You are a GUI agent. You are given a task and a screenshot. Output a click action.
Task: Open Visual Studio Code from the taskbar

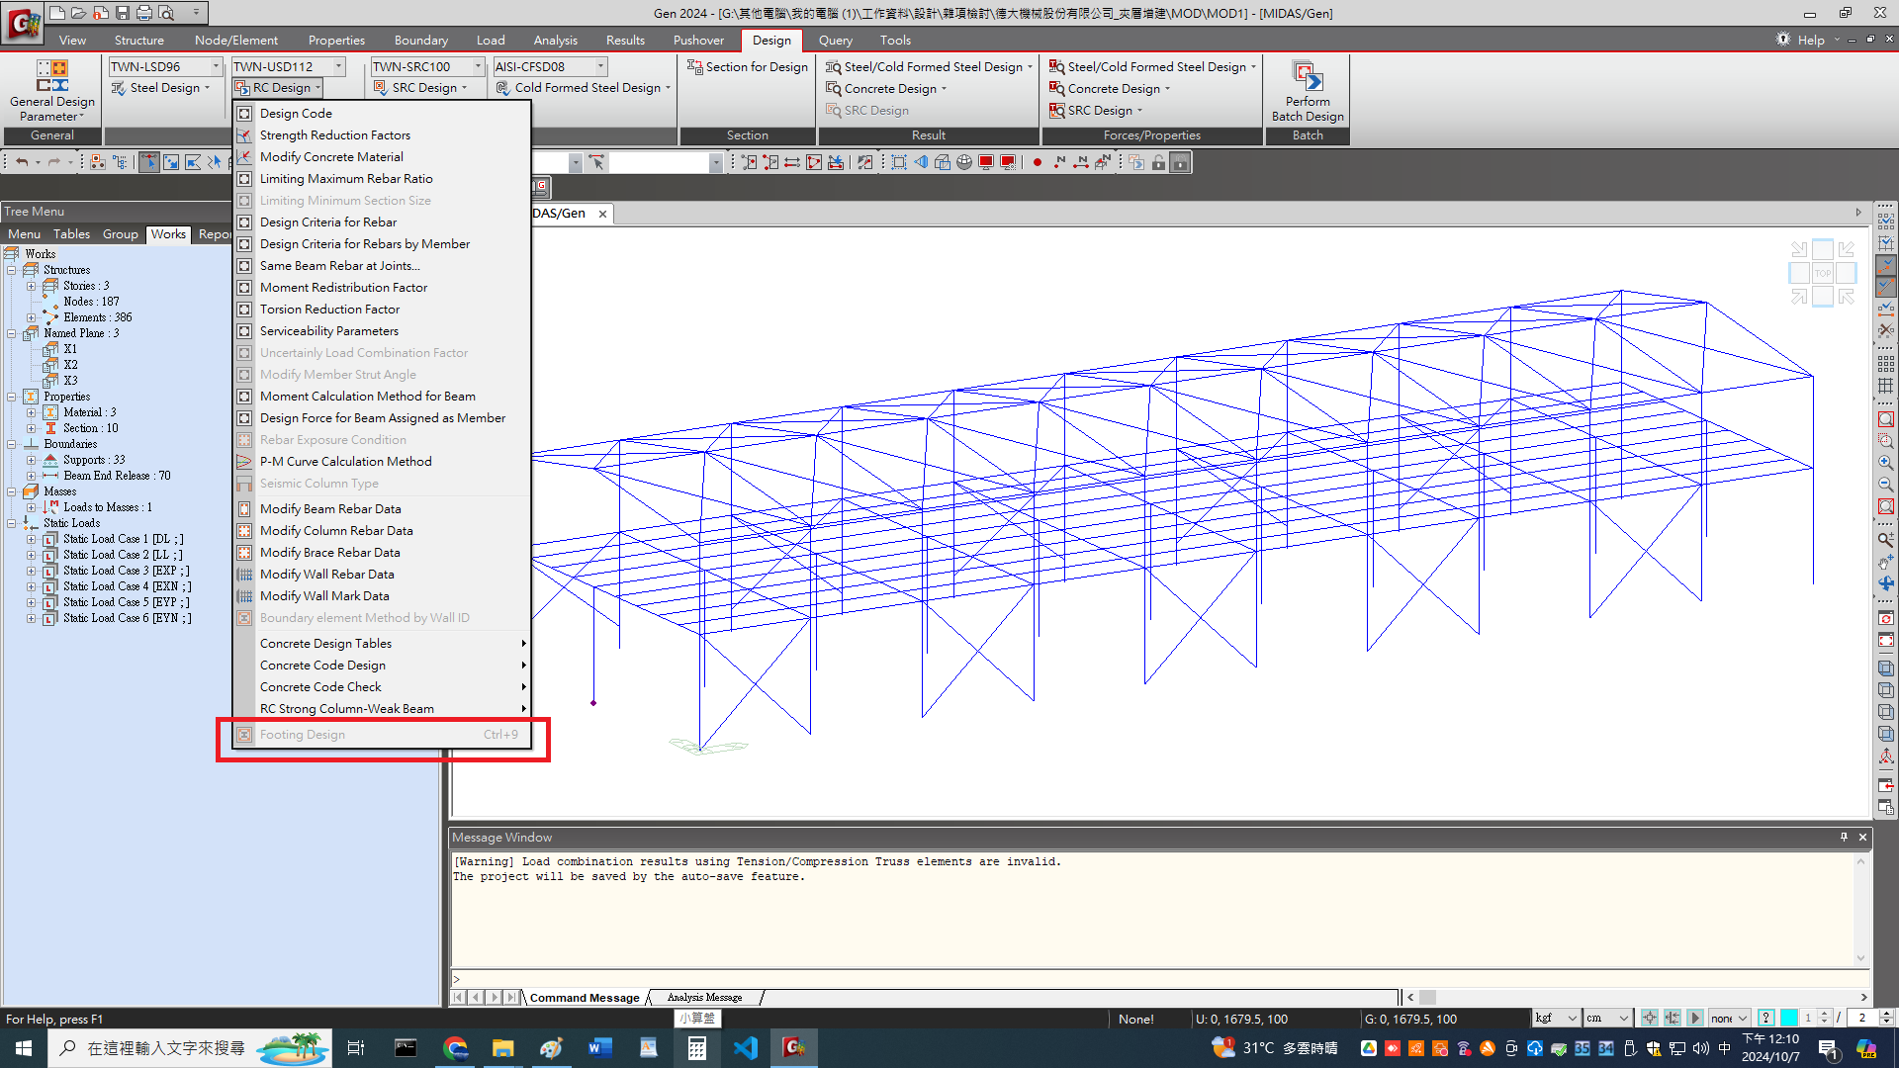746,1048
